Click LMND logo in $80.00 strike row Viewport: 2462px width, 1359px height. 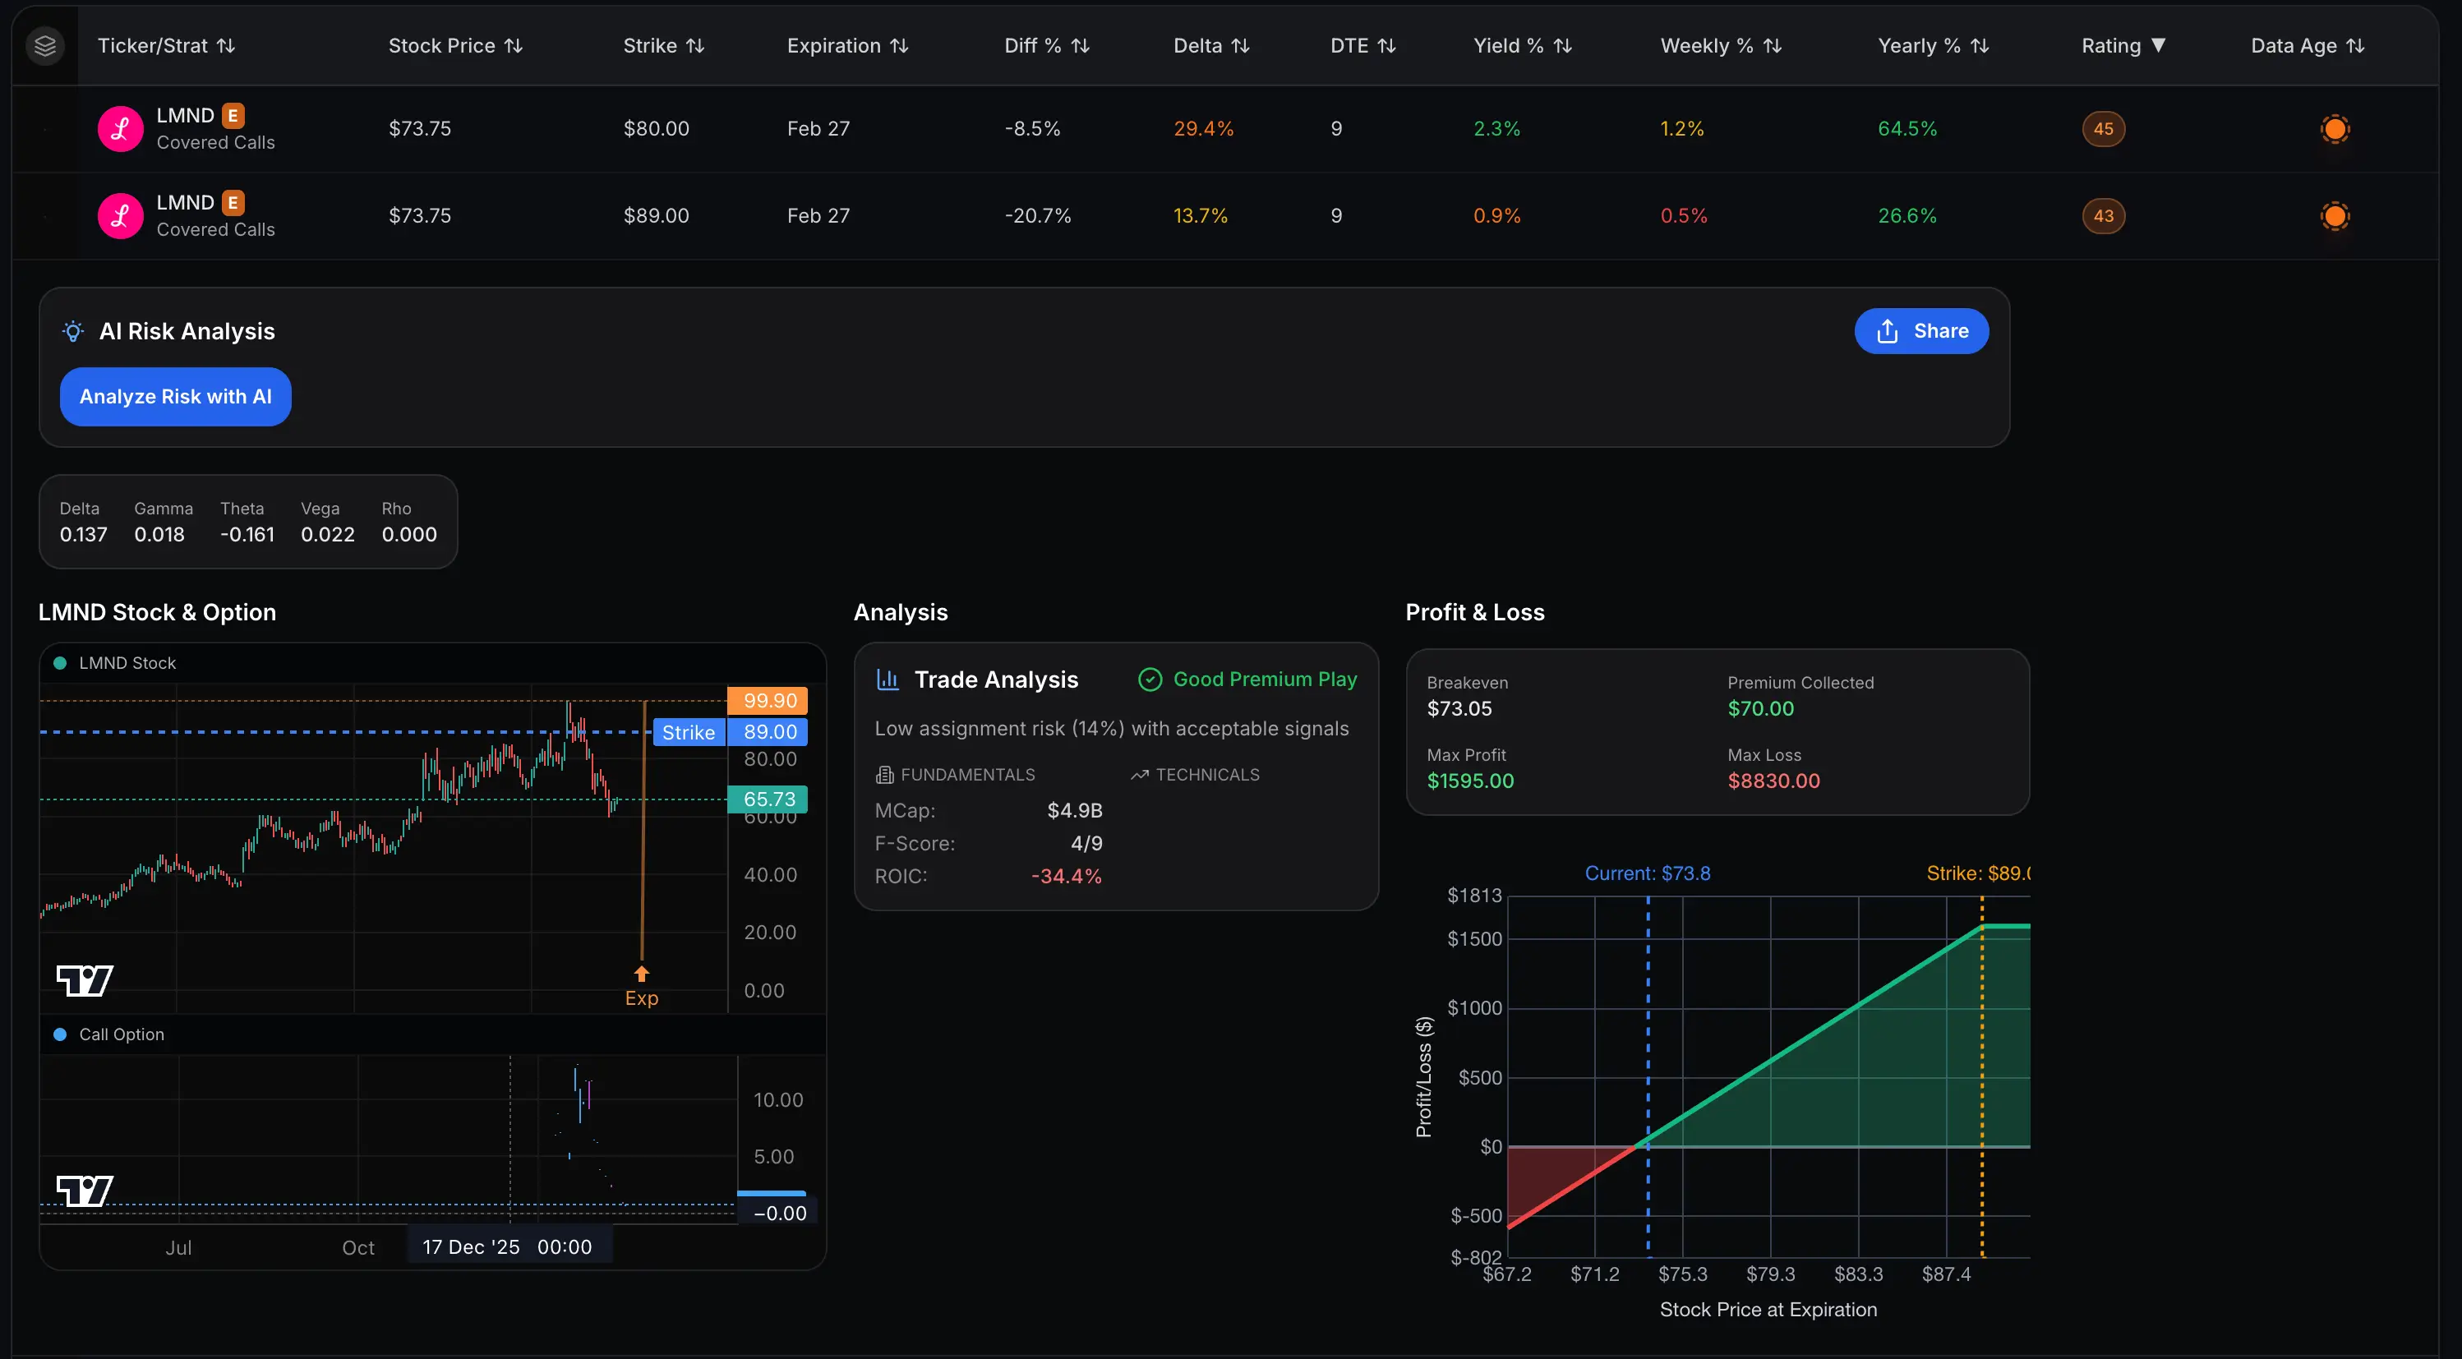coord(121,129)
